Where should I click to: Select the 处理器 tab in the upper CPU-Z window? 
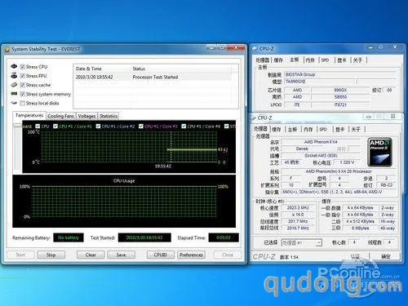click(x=262, y=60)
